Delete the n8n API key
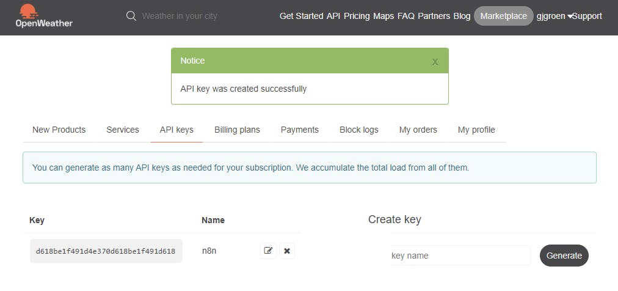618x291 pixels. coord(287,251)
